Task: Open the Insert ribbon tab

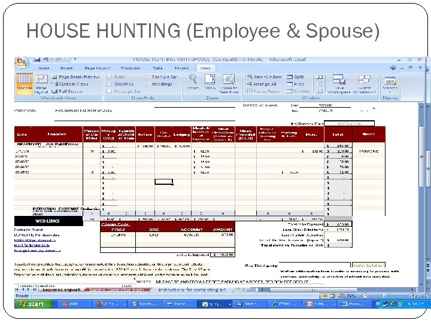Action: point(66,68)
